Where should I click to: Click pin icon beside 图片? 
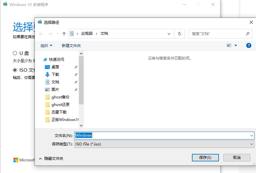76,89
